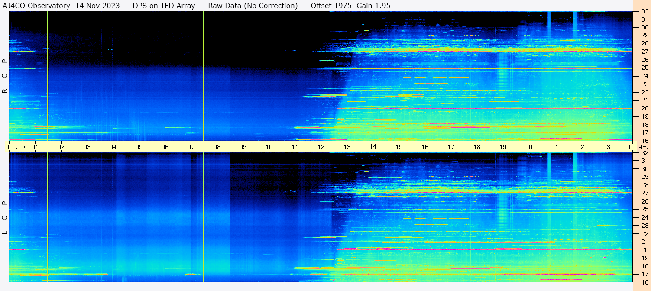
Task: Click 20 MHz tick of LCP frequency scale
Action: [645, 250]
